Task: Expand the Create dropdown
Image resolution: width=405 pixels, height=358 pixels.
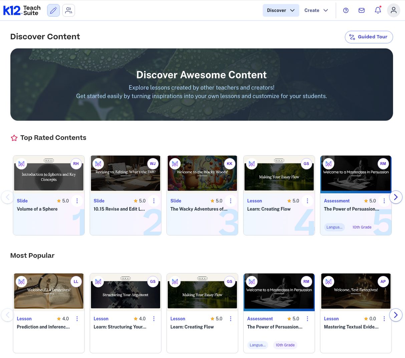Action: (316, 10)
